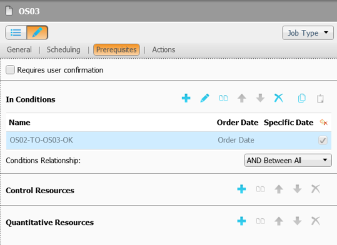Add a new Control Resource with plus icon
The image size is (337, 245).
click(241, 189)
